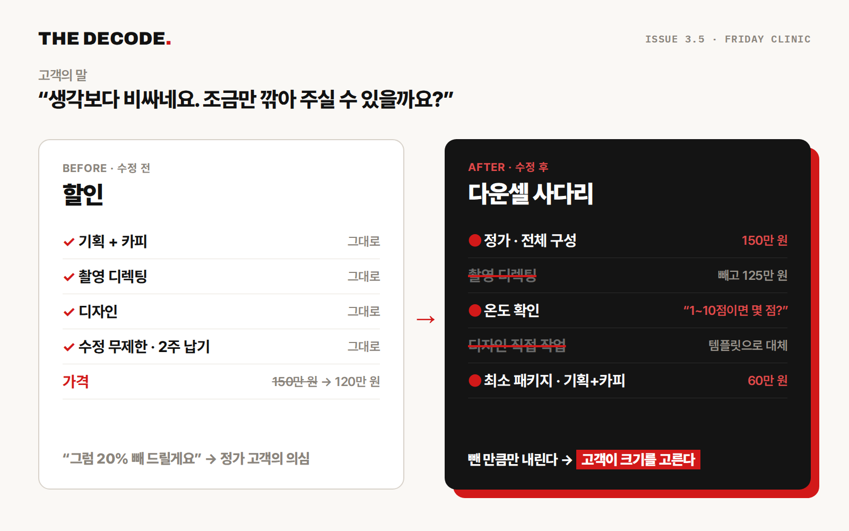Screen dimensions: 849x531
Task: Click 그대로 in the 디자인 row
Action: click(363, 312)
